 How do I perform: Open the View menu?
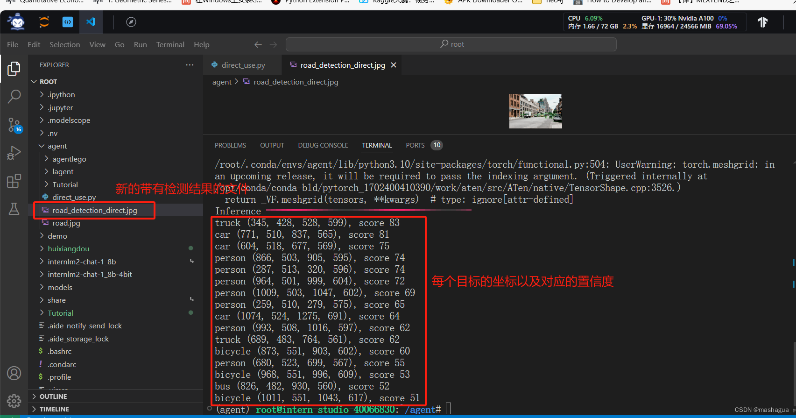point(98,44)
